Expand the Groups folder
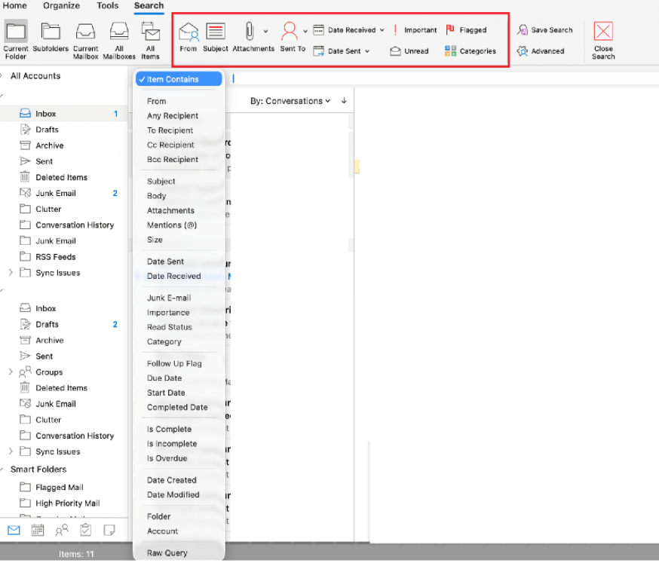This screenshot has width=659, height=563. click(x=11, y=372)
